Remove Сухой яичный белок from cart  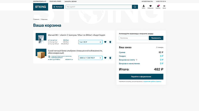click(x=110, y=58)
